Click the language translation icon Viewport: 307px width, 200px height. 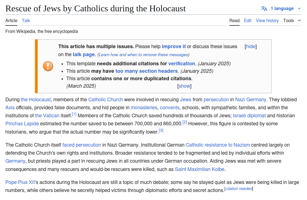(264, 9)
